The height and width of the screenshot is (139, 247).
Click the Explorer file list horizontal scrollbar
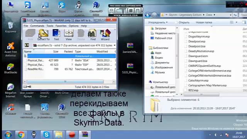tap(201, 95)
